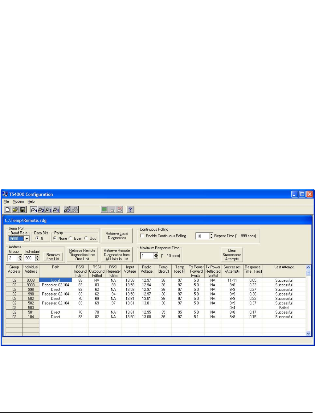Increase Maximum Response Time with up arrow
Screen dimensions: 315x413
[156, 254]
